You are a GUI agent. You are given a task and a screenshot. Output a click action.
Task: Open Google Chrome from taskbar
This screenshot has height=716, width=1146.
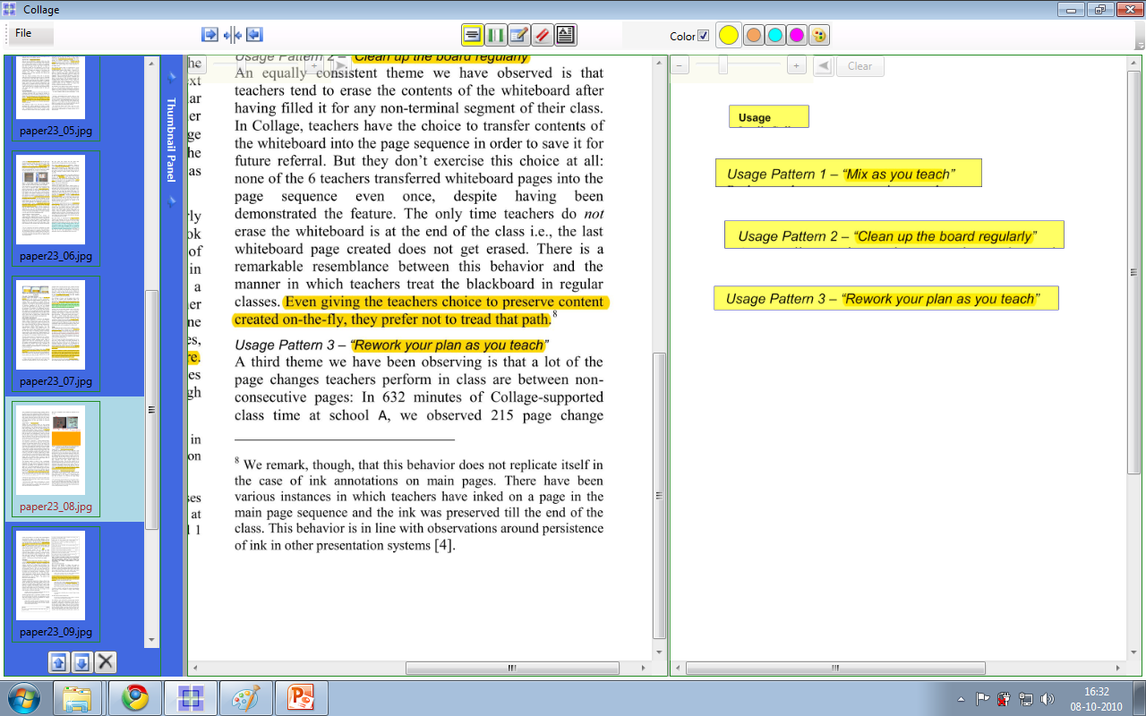coord(135,698)
